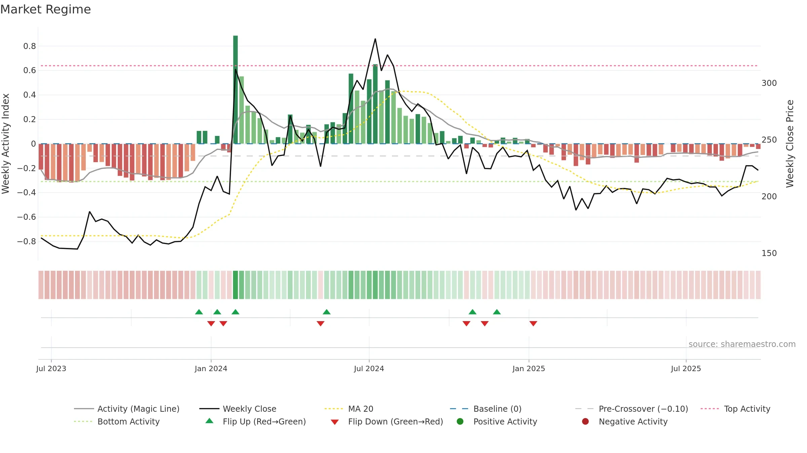Click the dark red dot for Negative Activity

tap(585, 421)
